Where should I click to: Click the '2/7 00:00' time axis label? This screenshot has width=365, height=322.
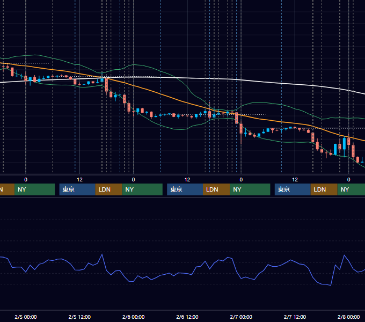241,317
